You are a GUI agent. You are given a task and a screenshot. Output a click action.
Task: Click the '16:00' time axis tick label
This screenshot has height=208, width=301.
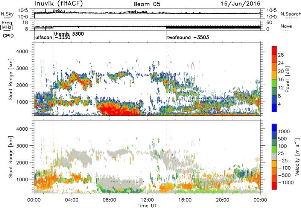click(185, 200)
